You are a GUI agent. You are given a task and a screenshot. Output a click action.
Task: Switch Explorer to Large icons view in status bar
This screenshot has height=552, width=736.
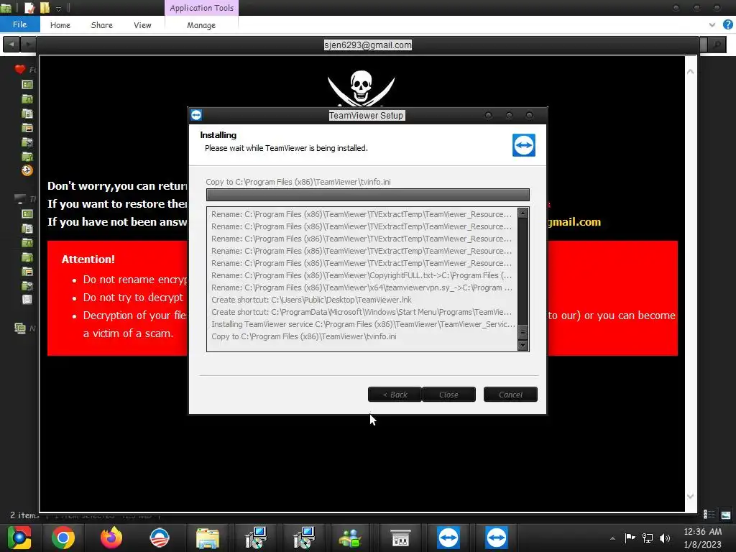(x=726, y=515)
